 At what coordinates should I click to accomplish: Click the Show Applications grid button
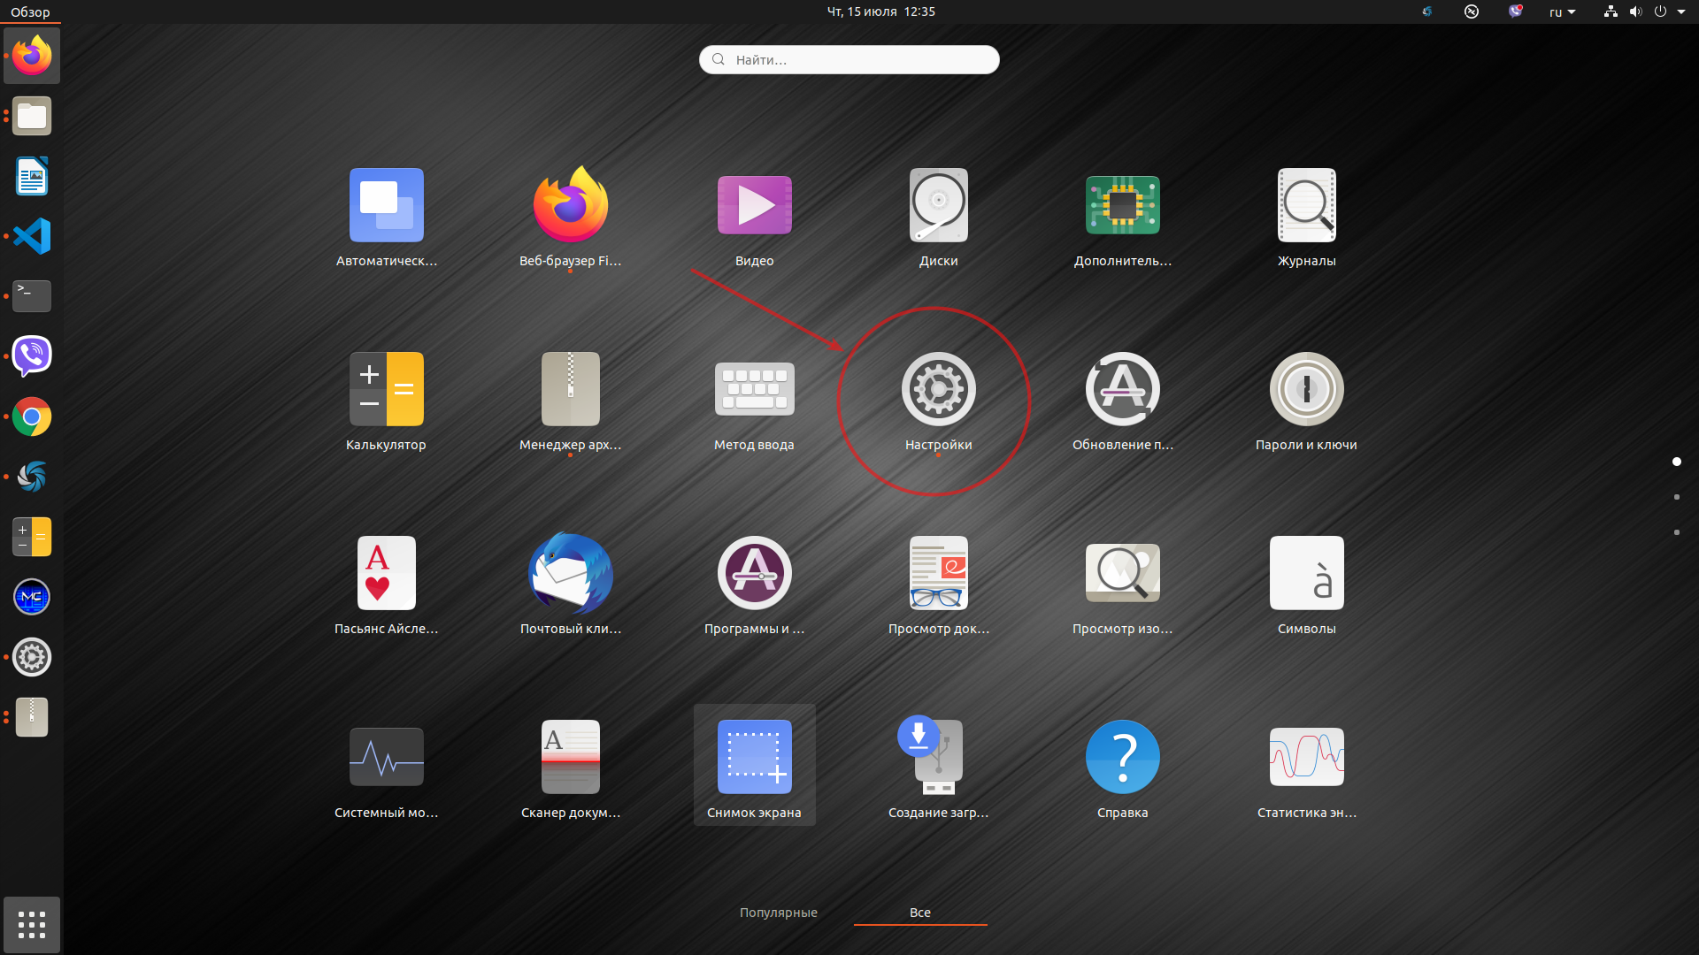pyautogui.click(x=32, y=925)
